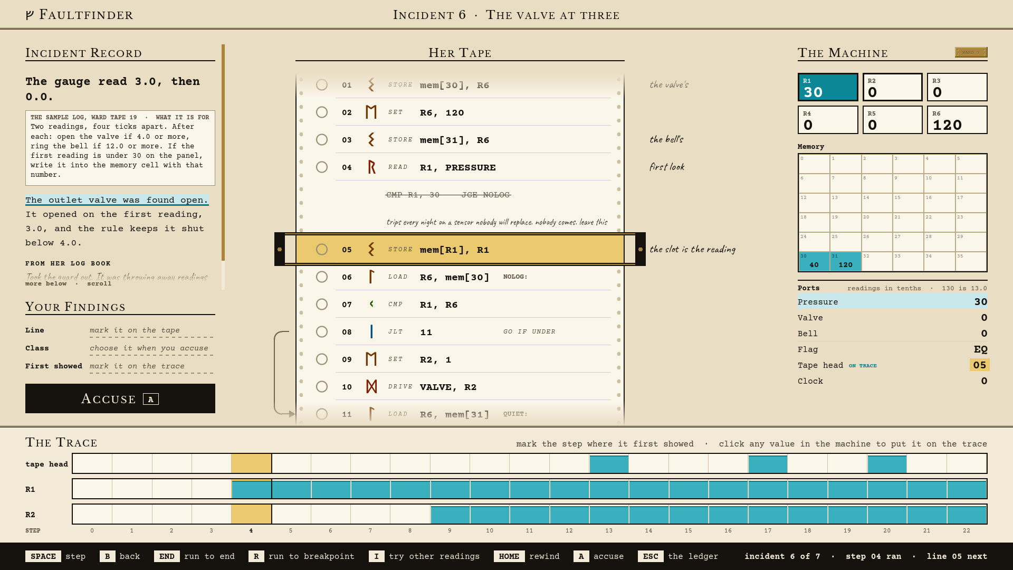Click the B back key hint

pyautogui.click(x=120, y=556)
